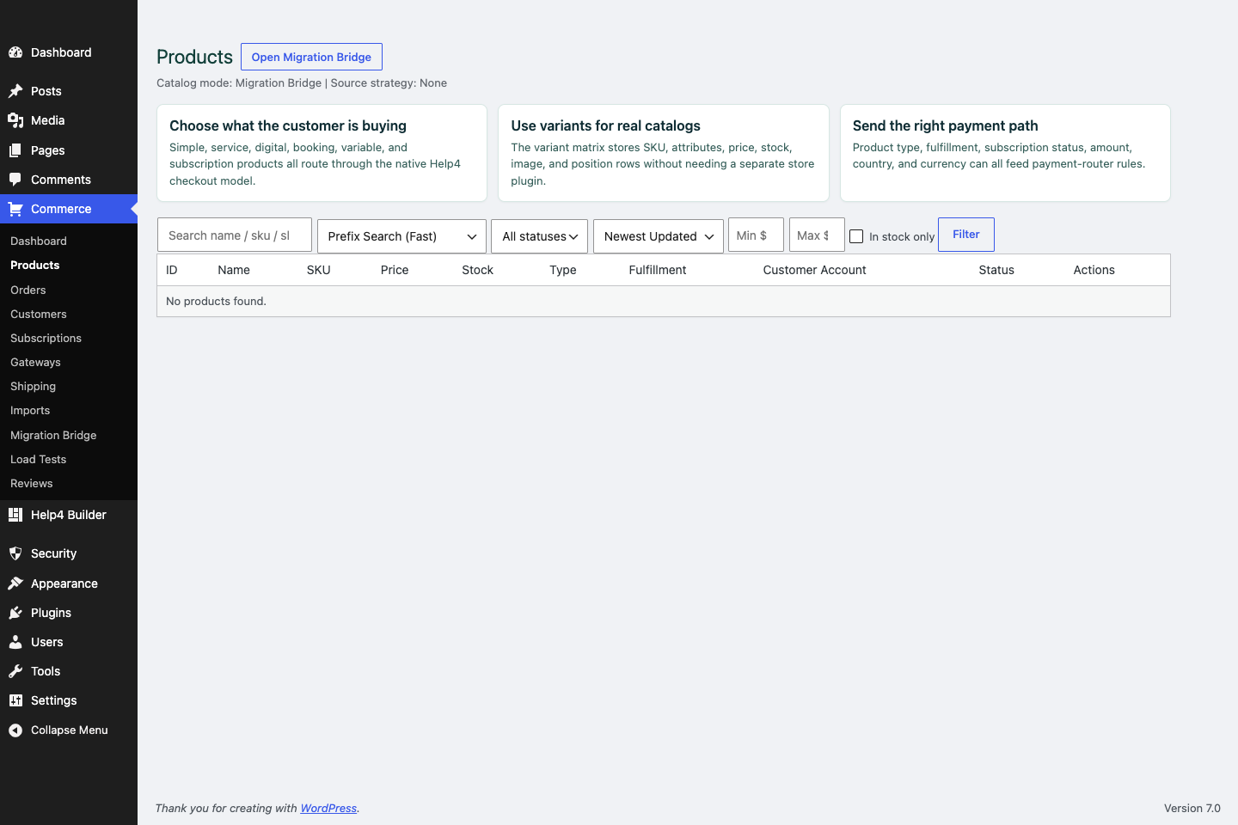Image resolution: width=1238 pixels, height=825 pixels.
Task: Click 'Use variants for real catalogs' card
Action: point(664,153)
